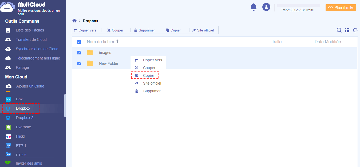Click the Téléchargement hors ligne icon

(x=8, y=58)
